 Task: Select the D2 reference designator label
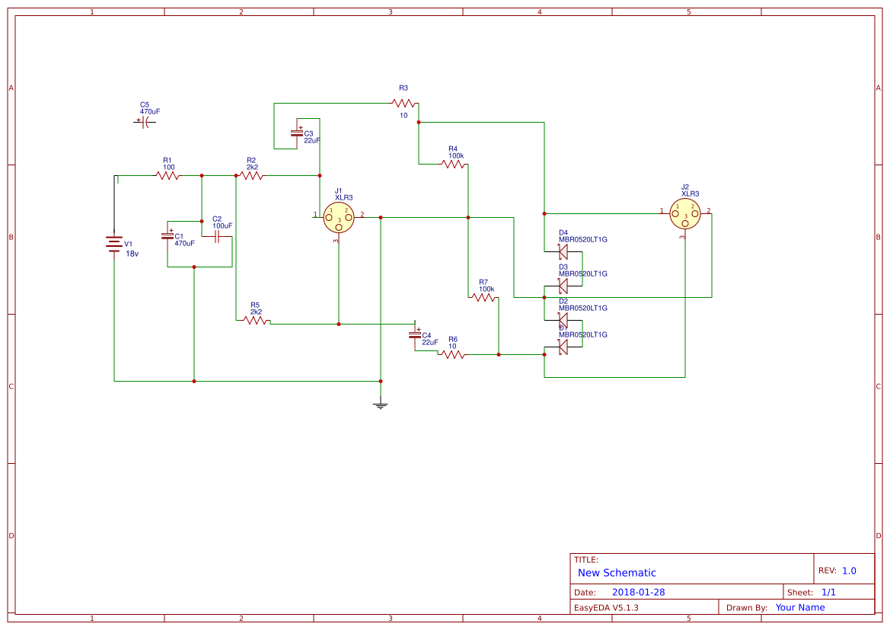563,301
